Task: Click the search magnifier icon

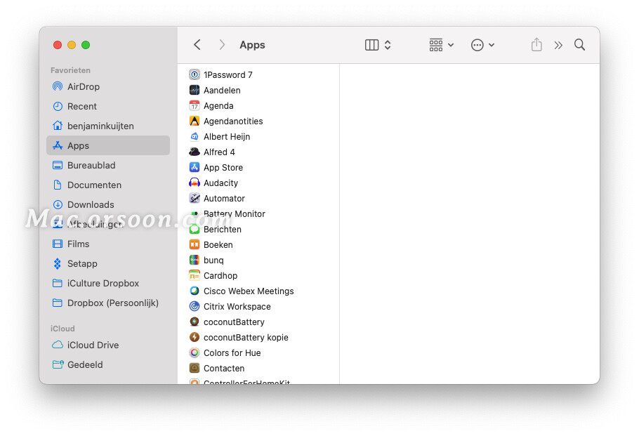Action: coord(579,45)
